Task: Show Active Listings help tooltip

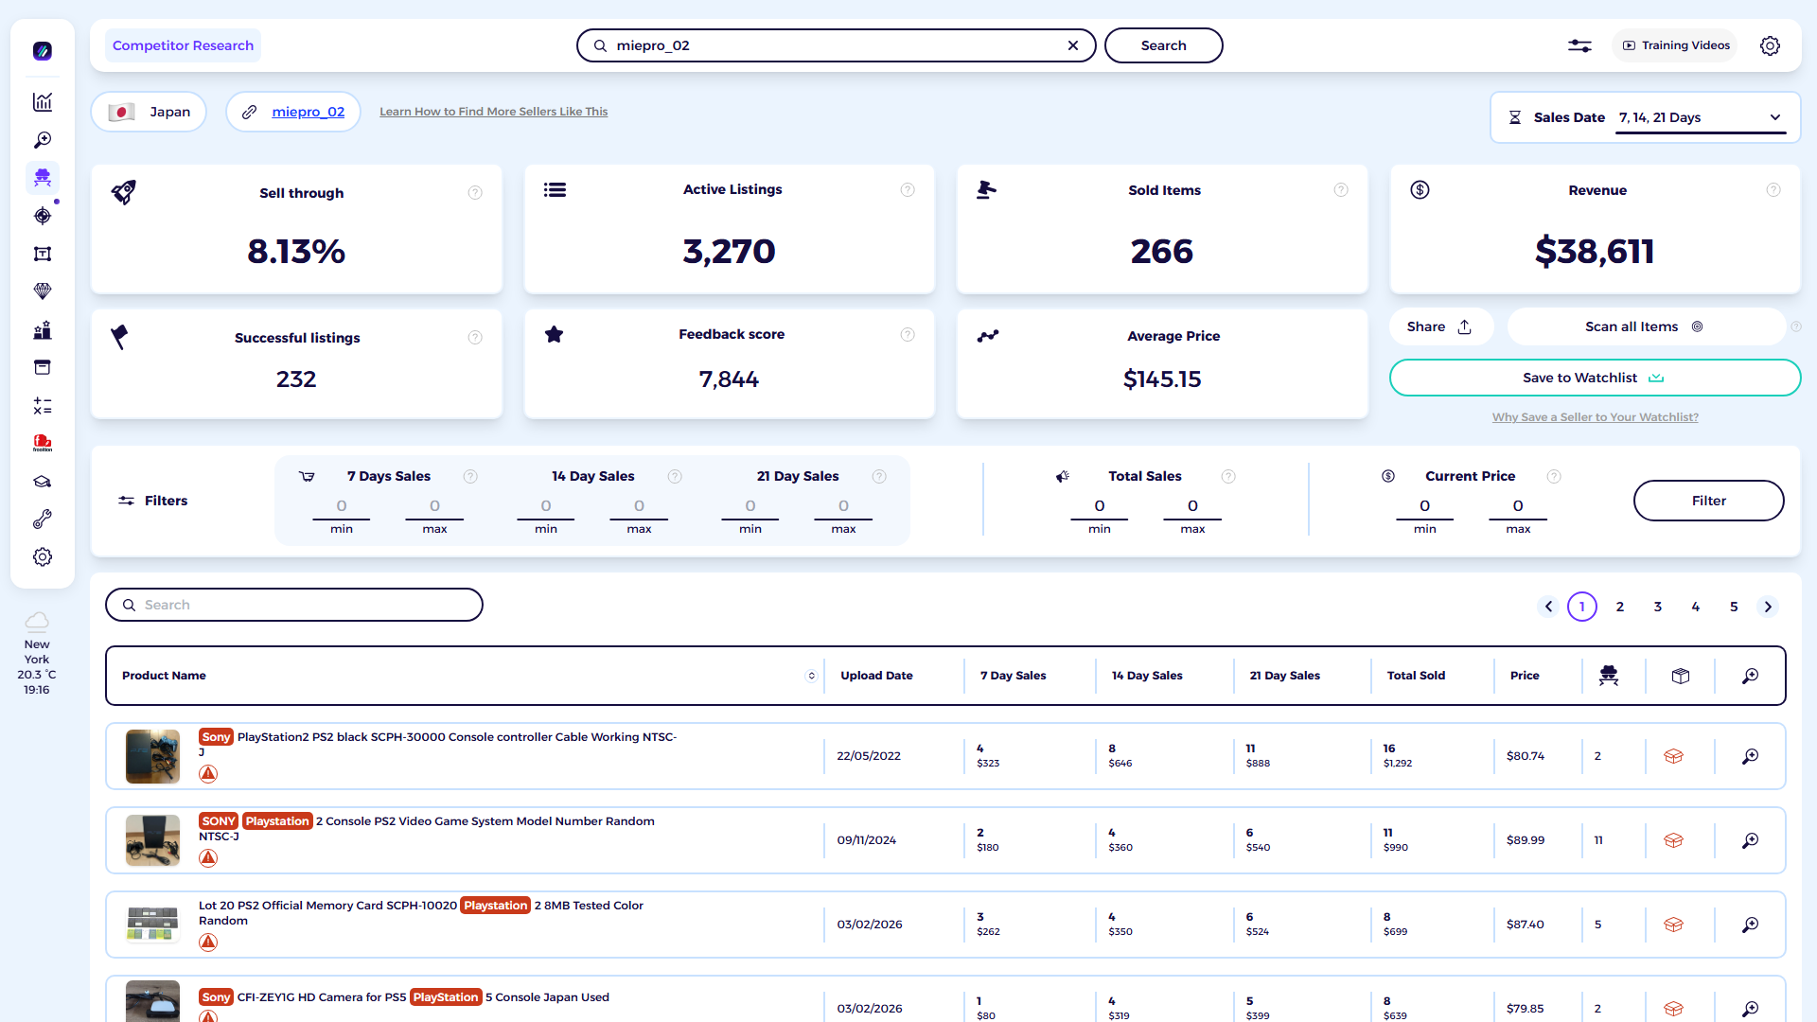Action: (908, 190)
